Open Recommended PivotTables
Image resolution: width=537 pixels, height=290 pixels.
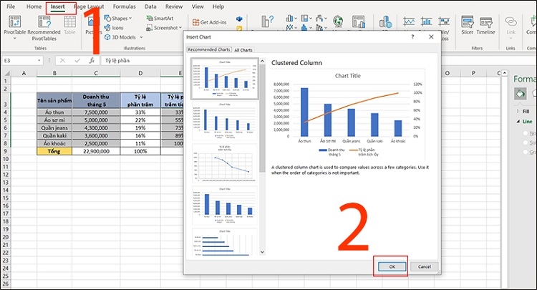44,25
